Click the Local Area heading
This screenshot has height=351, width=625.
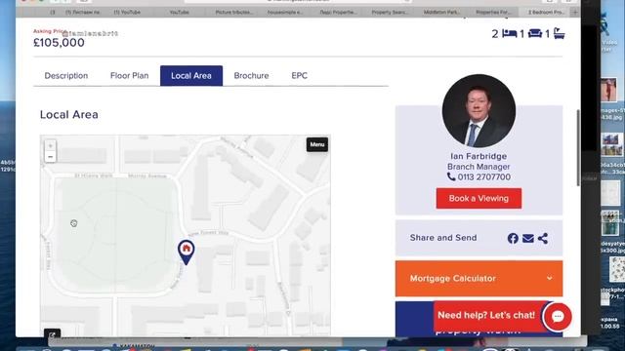coord(69,115)
